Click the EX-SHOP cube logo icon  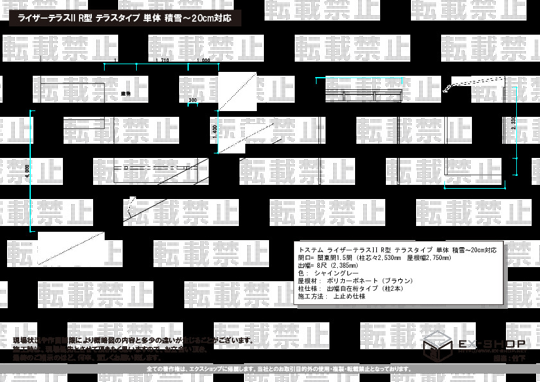(x=437, y=346)
